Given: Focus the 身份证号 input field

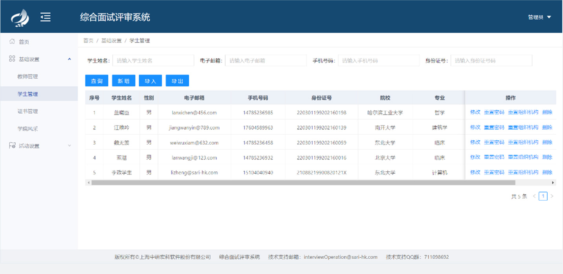Looking at the screenshot, I should coord(491,61).
